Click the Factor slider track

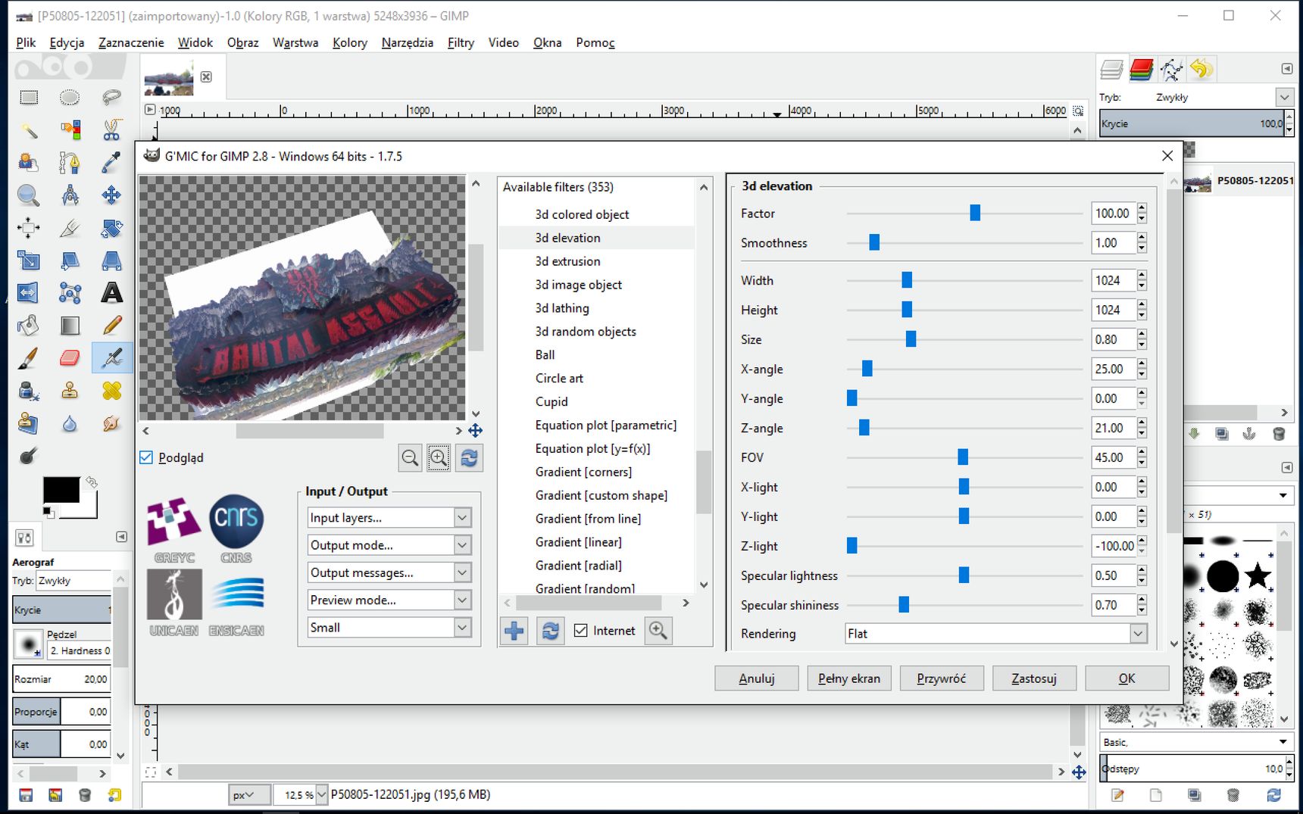coord(964,214)
